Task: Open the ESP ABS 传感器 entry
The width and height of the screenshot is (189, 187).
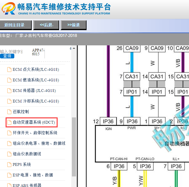Action: point(27,185)
